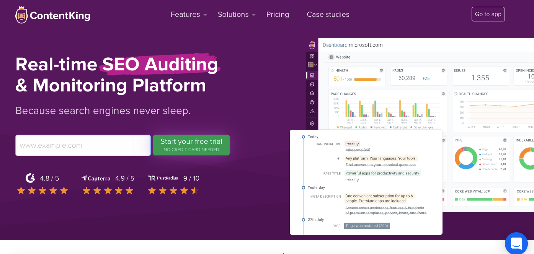Viewport: 534px width, 254px height.
Task: Click the Powerful apps for productivity title text
Action: click(x=382, y=173)
